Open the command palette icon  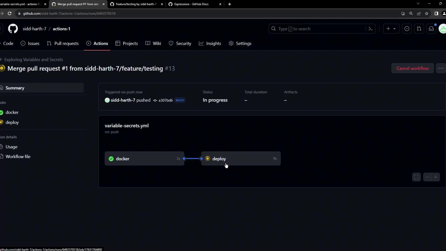click(371, 29)
